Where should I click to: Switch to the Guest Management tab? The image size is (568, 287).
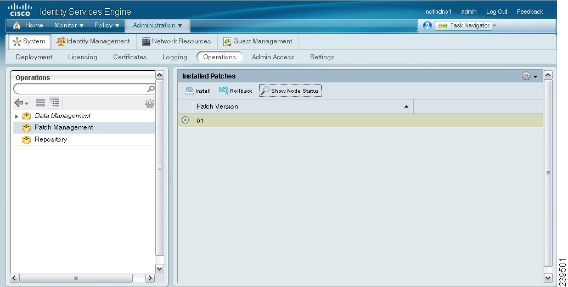[257, 41]
